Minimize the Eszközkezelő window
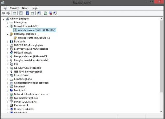Image resolution: width=165 pixels, height=119 pixels. coord(146,2)
